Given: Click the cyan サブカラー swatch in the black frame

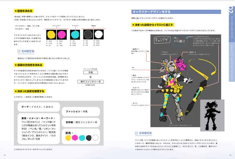Looking at the screenshot, I should pos(75,35).
